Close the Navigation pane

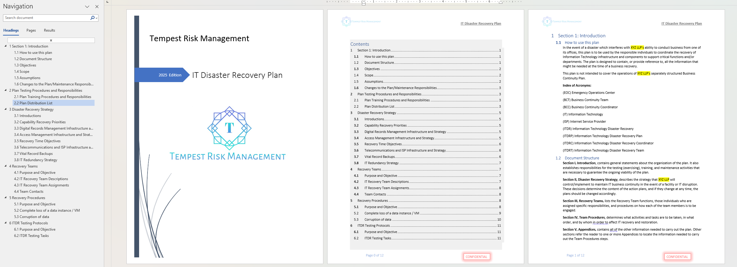pos(97,7)
